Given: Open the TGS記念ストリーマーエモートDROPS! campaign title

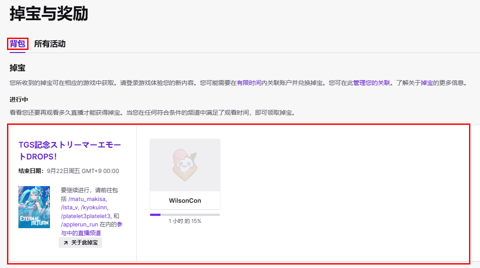Looking at the screenshot, I should click(69, 150).
